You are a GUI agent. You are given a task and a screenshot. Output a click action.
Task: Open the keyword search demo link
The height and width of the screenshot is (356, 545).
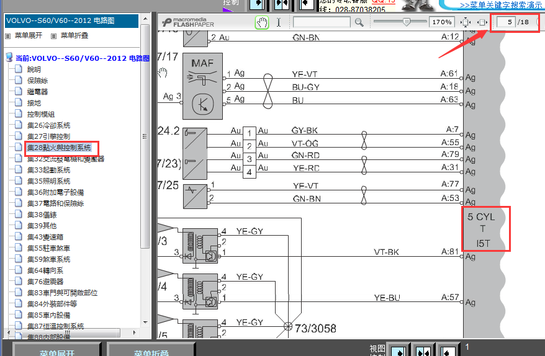501,5
